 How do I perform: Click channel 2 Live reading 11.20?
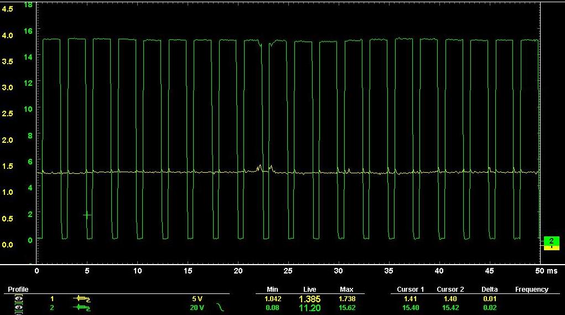coord(309,308)
